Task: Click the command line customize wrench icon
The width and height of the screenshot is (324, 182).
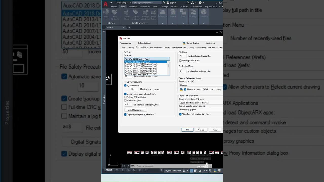Action: pos(128,166)
